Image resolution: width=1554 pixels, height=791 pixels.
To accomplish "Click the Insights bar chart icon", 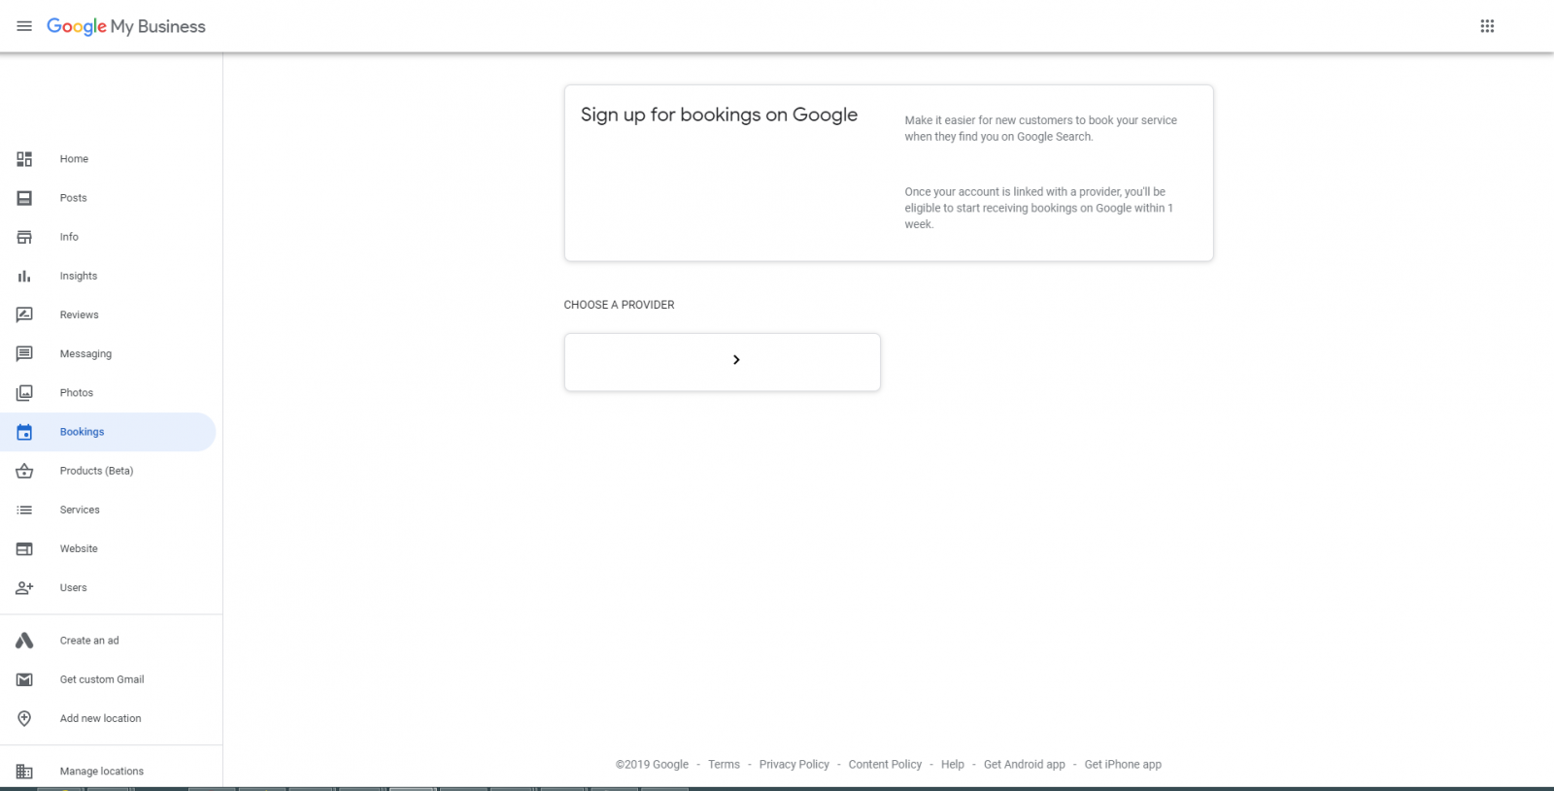I will (x=24, y=277).
